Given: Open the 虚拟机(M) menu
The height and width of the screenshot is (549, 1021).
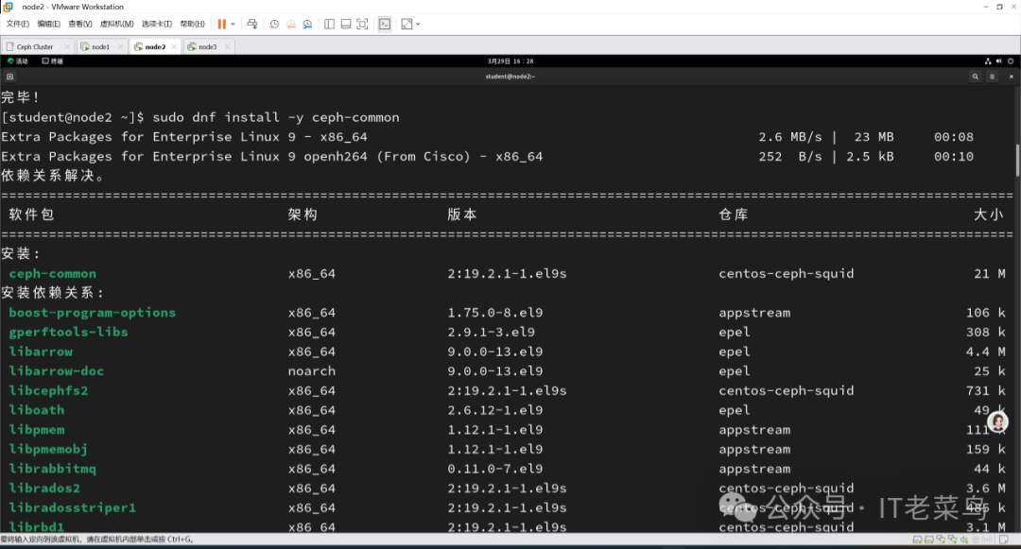Looking at the screenshot, I should click(x=117, y=24).
